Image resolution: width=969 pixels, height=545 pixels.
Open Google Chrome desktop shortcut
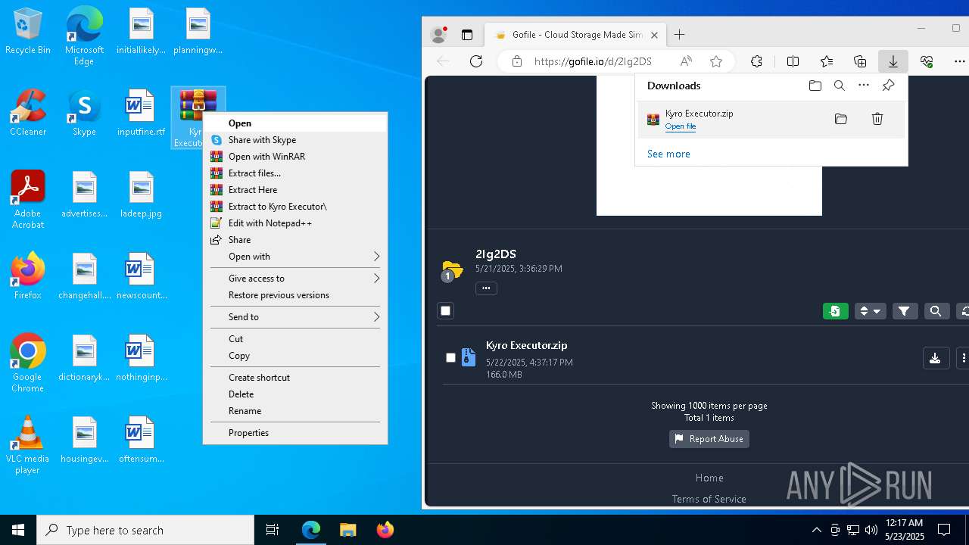(x=28, y=363)
